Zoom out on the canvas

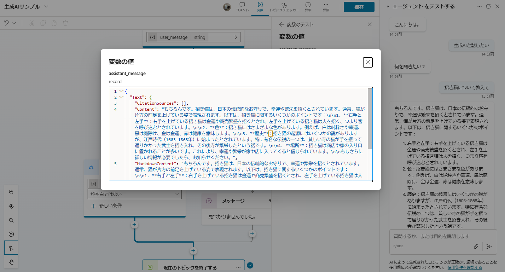(x=11, y=220)
